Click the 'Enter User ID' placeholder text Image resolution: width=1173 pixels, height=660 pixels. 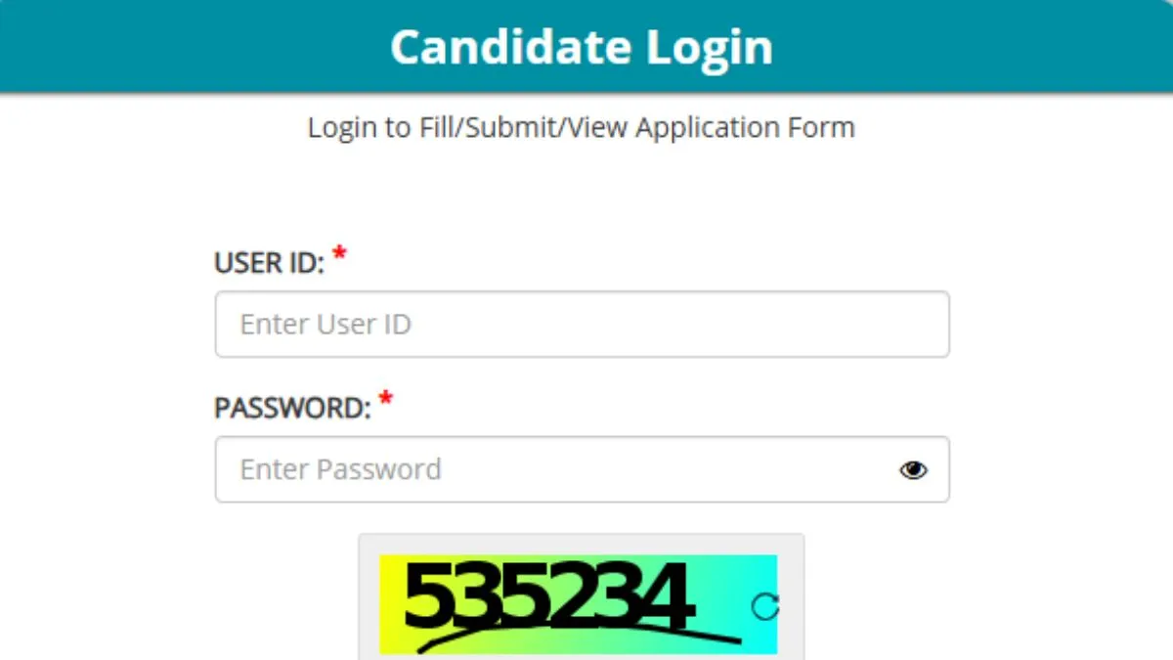click(x=326, y=324)
